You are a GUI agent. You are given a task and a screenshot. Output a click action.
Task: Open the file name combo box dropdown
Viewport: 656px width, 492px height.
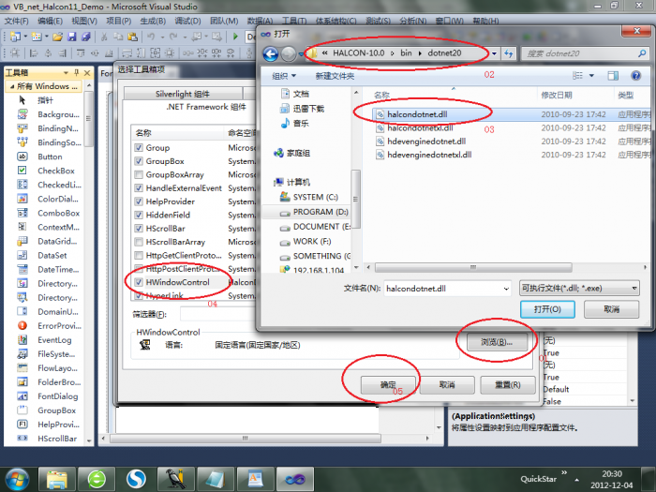click(x=506, y=289)
